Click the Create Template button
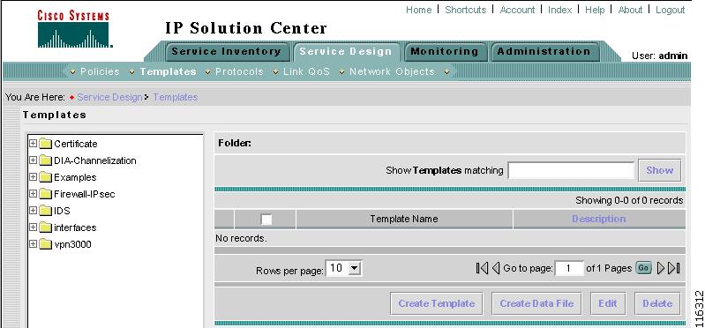705x328 pixels. pos(437,303)
